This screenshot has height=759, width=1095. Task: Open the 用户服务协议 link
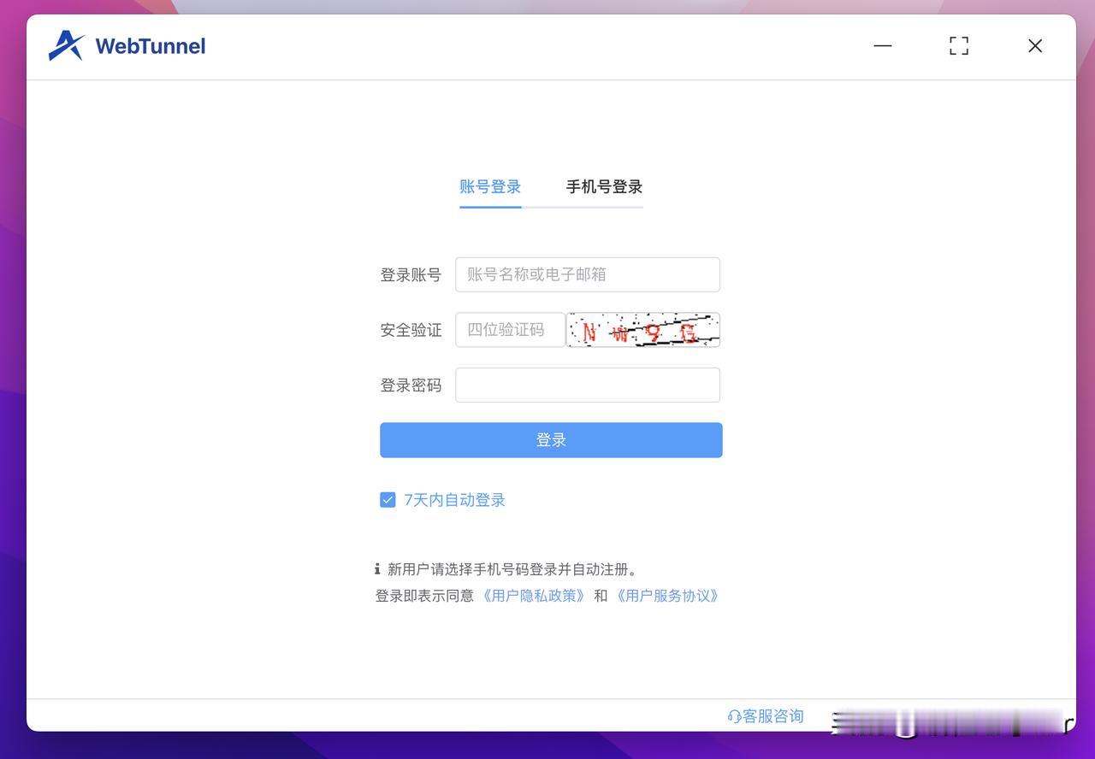click(x=667, y=595)
